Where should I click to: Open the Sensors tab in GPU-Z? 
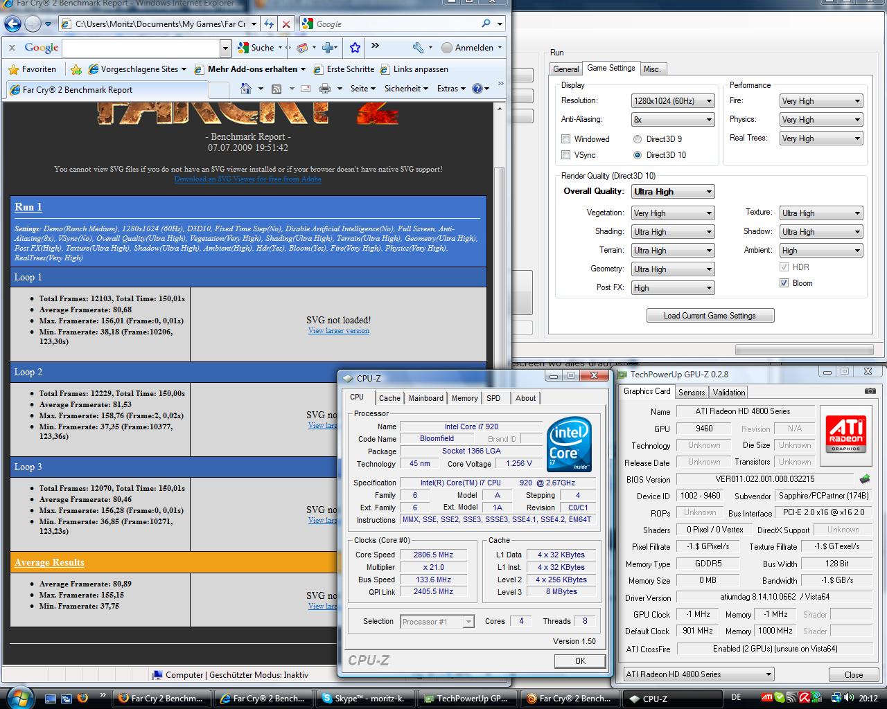tap(692, 393)
